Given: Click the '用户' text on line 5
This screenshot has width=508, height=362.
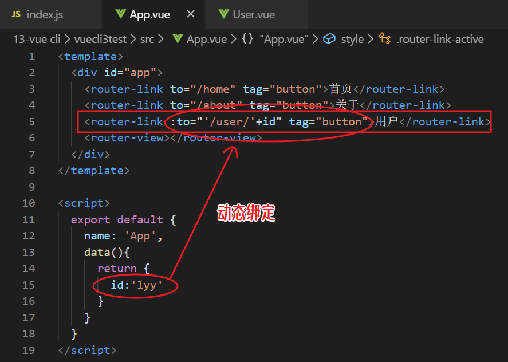Looking at the screenshot, I should (387, 121).
